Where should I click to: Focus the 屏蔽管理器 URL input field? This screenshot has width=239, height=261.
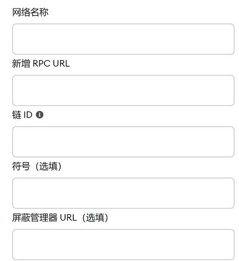coord(123,244)
